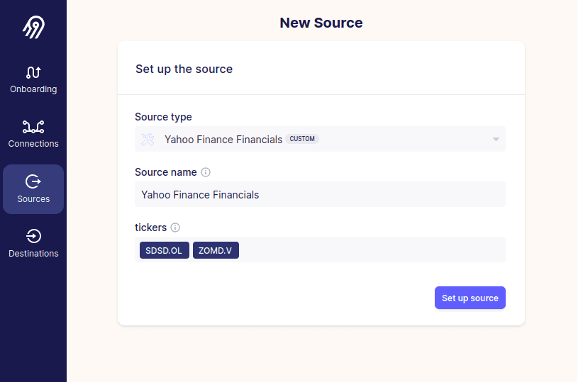Image resolution: width=583 pixels, height=382 pixels.
Task: Click the Set up source button
Action: 470,298
